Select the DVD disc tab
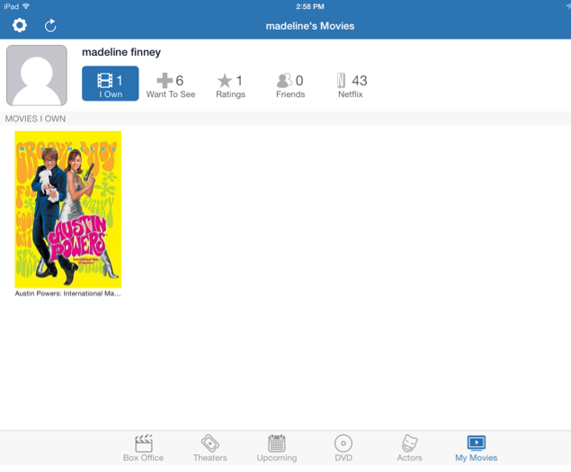Image resolution: width=571 pixels, height=472 pixels. [343, 448]
